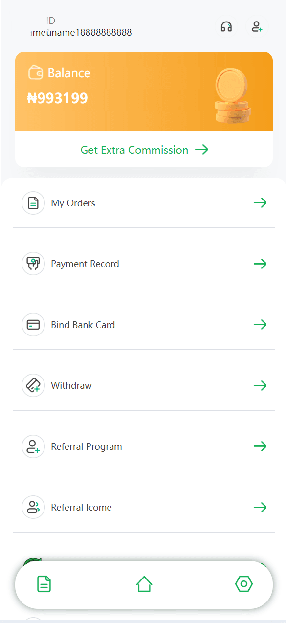Select the Bind Bank Card label
Screen dimensions: 286x623
click(83, 325)
